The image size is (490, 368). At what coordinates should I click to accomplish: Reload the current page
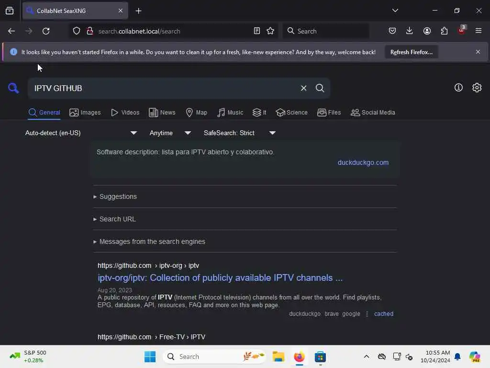(x=46, y=31)
